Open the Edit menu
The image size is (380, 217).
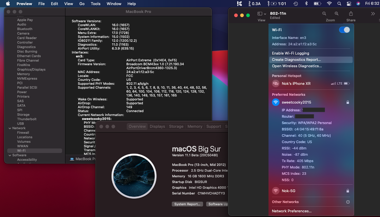pos(55,4)
